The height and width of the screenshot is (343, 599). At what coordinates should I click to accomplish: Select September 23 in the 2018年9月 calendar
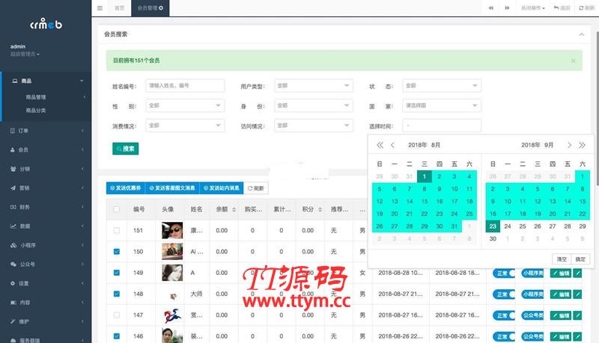coord(493,226)
